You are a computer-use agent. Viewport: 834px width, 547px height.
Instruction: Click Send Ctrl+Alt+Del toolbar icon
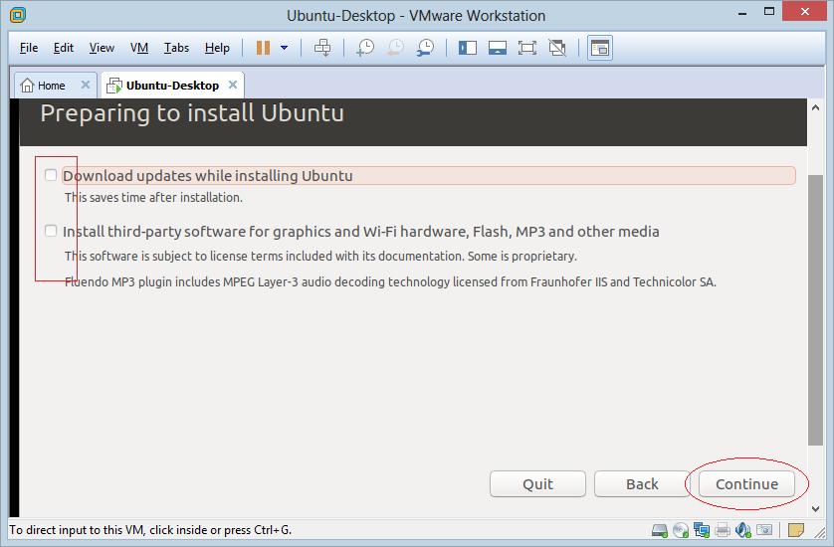[x=322, y=48]
